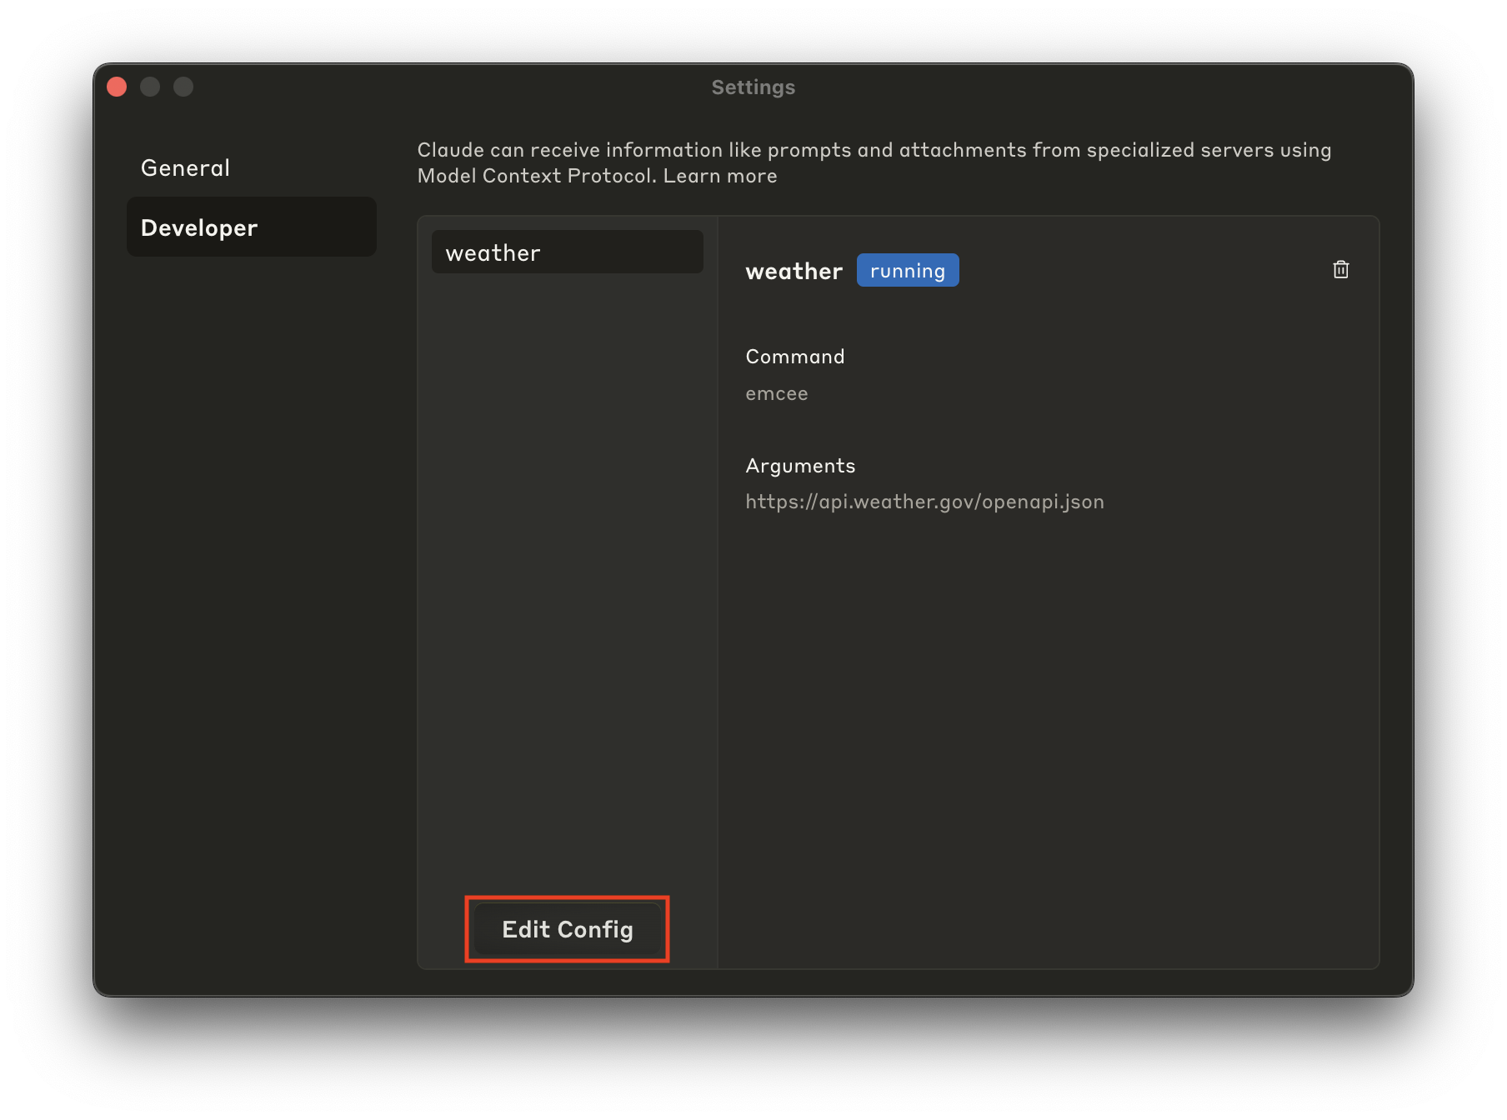
Task: Click the red traffic light close button
Action: coord(117,86)
